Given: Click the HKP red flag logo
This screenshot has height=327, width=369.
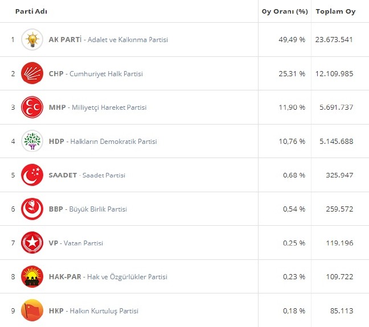Looking at the screenshot, I should [x=32, y=311].
